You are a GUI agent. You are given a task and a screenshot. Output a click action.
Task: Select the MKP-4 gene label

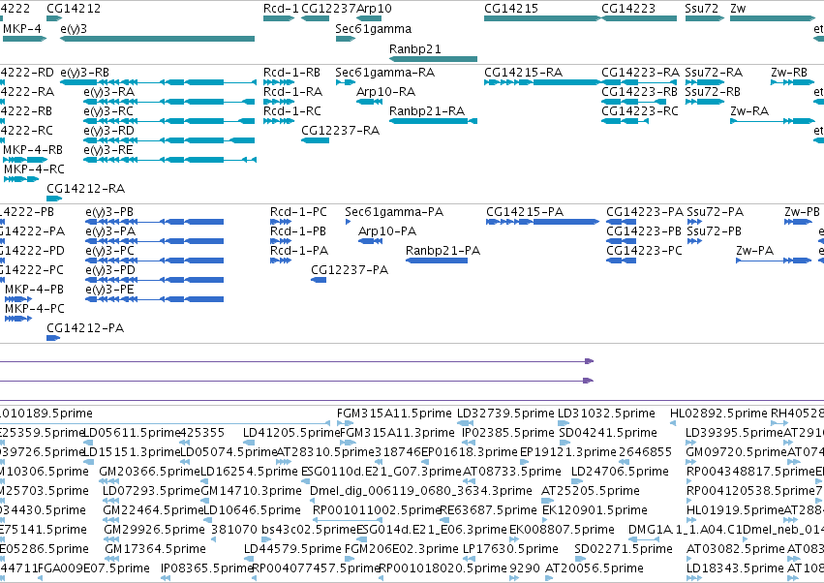(22, 28)
